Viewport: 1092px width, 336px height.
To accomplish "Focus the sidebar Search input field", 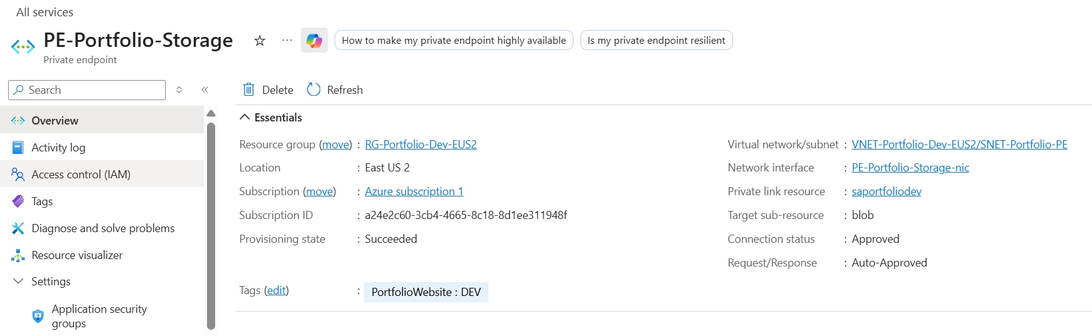I will coord(94,90).
